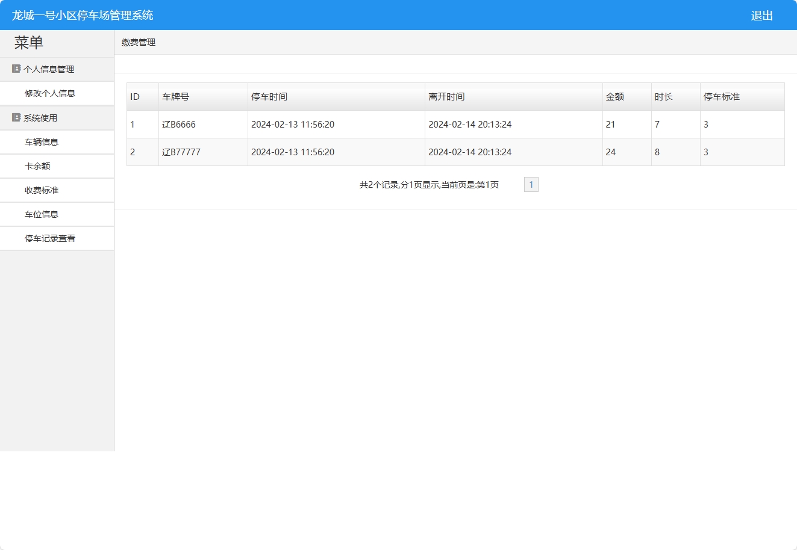The height and width of the screenshot is (550, 797).
Task: Click the 金额 column header
Action: (x=615, y=97)
